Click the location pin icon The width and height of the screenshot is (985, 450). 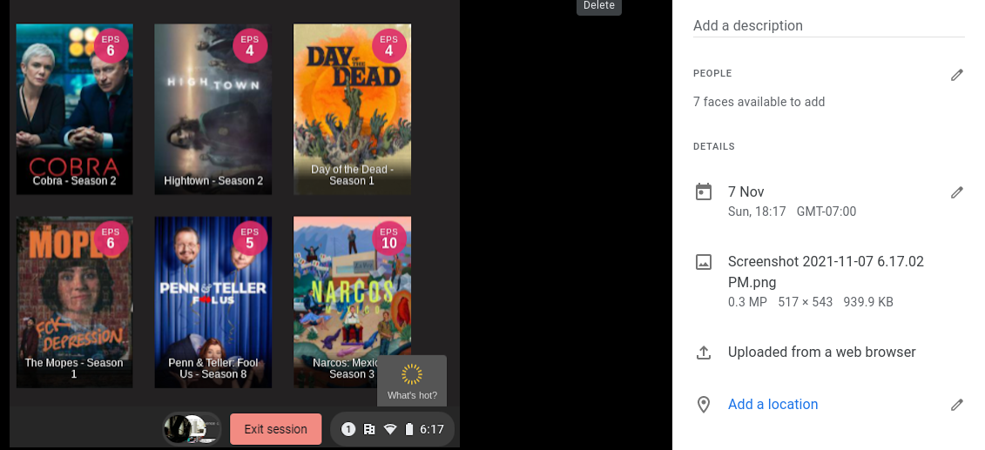704,405
